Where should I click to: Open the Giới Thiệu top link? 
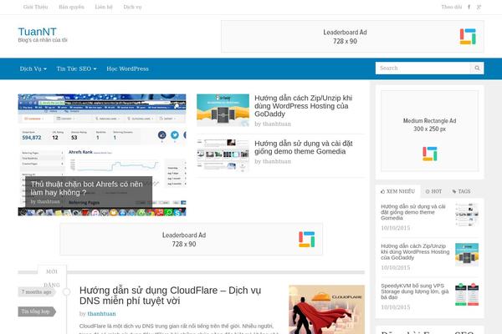[x=35, y=7]
